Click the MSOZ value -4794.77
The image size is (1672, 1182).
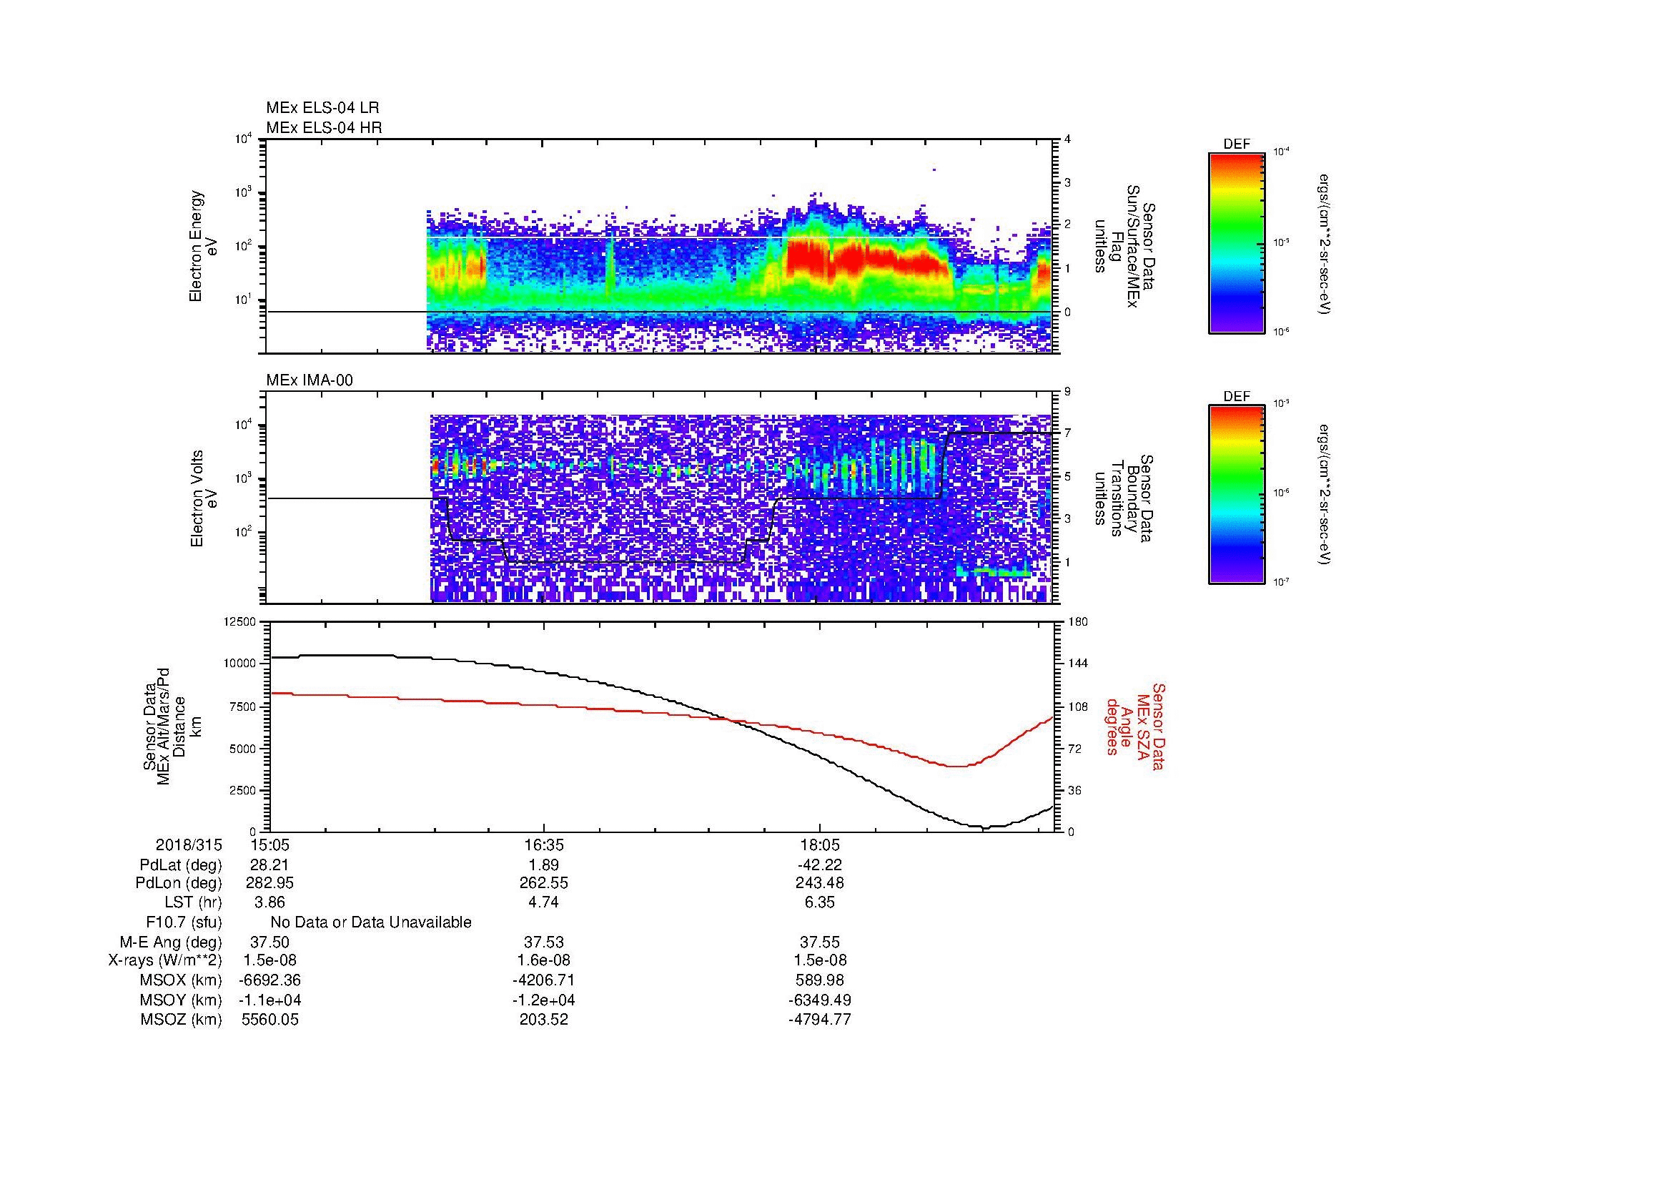820,1020
